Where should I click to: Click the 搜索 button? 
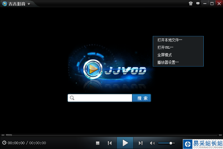(142, 98)
